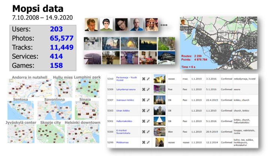Follow the Helluntaikirkko service link

click(x=124, y=121)
